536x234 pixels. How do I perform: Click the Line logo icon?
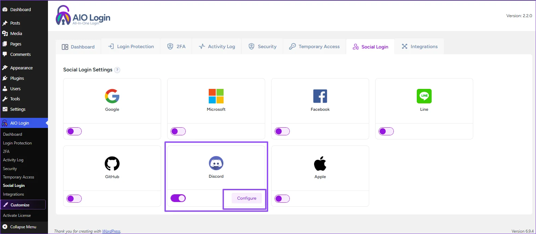pyautogui.click(x=424, y=96)
